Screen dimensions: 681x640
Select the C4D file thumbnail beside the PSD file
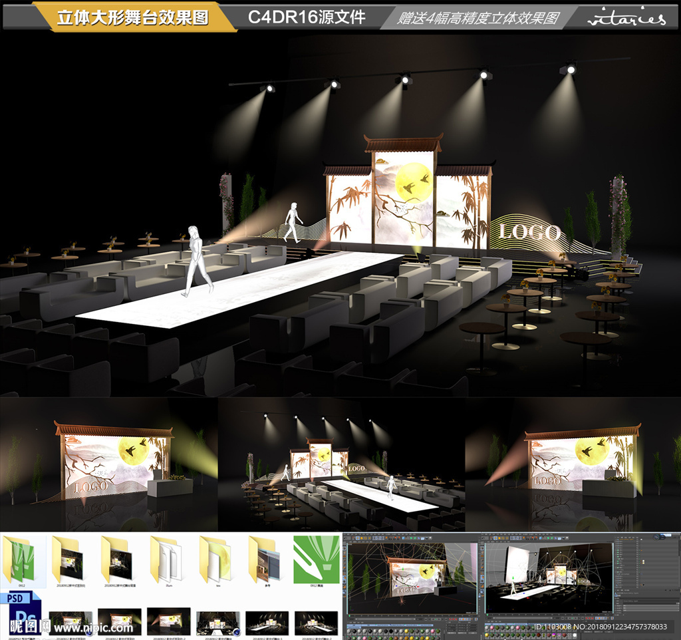tap(70, 619)
